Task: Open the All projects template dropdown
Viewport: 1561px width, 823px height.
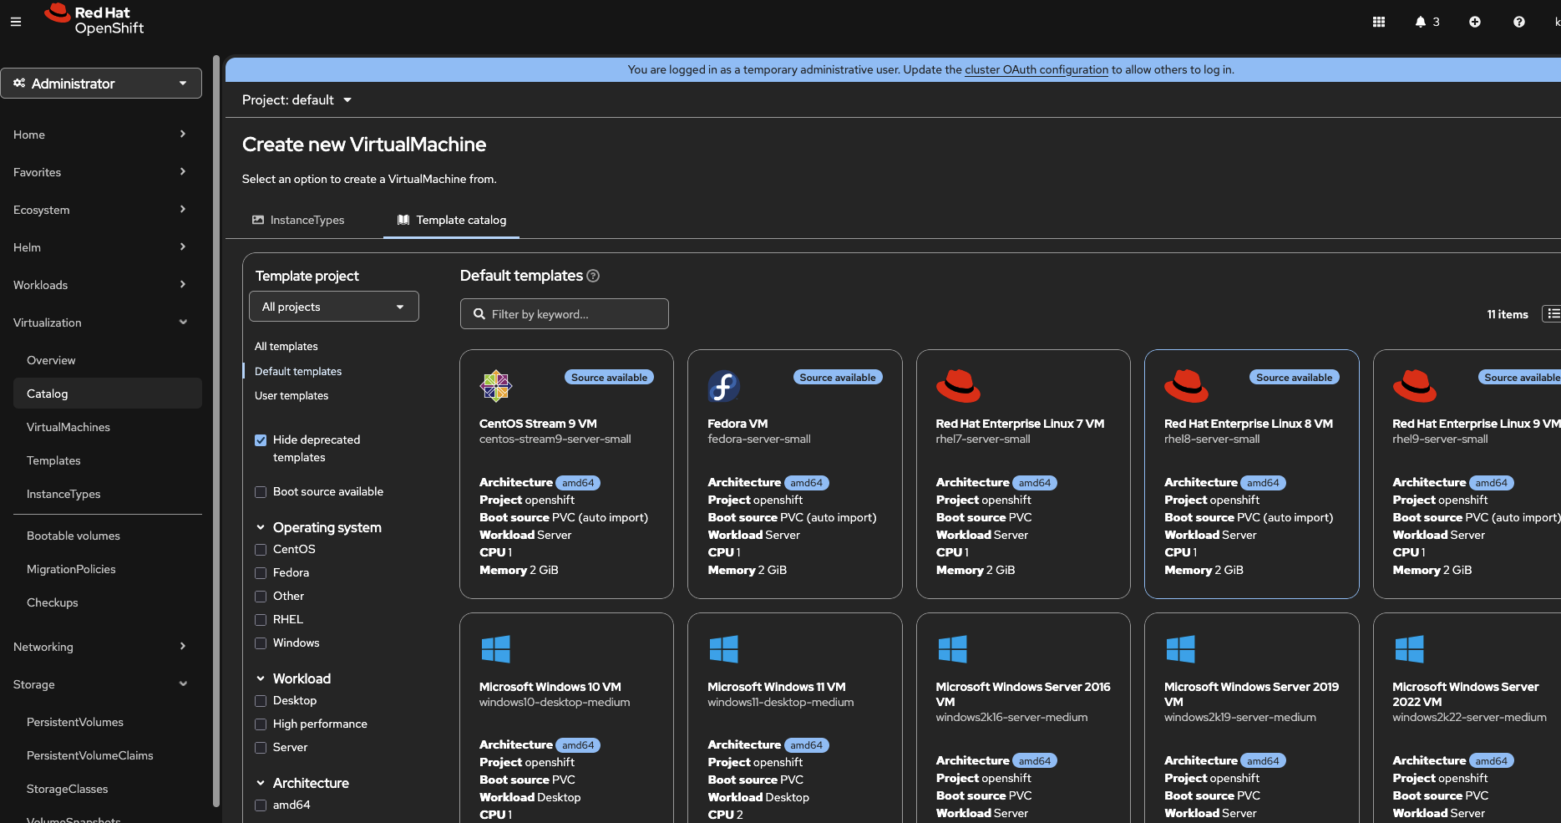Action: point(334,307)
